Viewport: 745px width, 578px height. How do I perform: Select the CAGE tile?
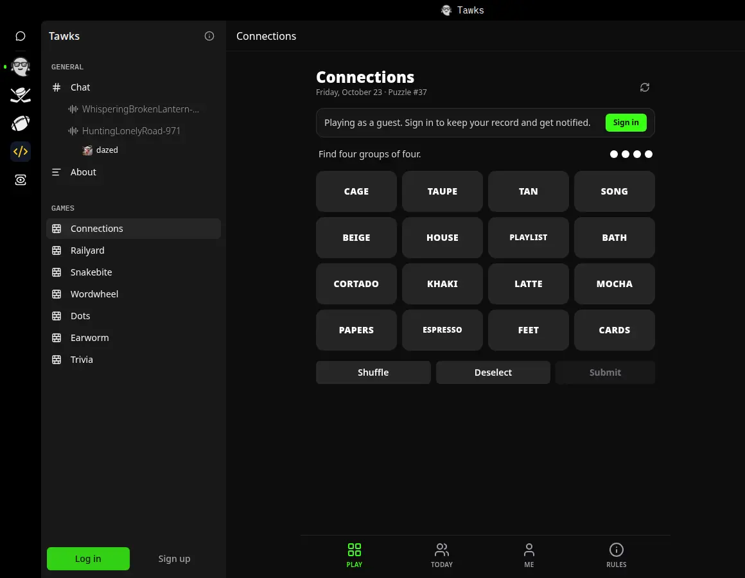point(356,191)
